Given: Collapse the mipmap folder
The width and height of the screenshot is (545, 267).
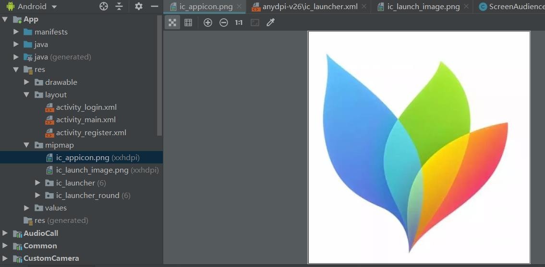Looking at the screenshot, I should [x=26, y=145].
